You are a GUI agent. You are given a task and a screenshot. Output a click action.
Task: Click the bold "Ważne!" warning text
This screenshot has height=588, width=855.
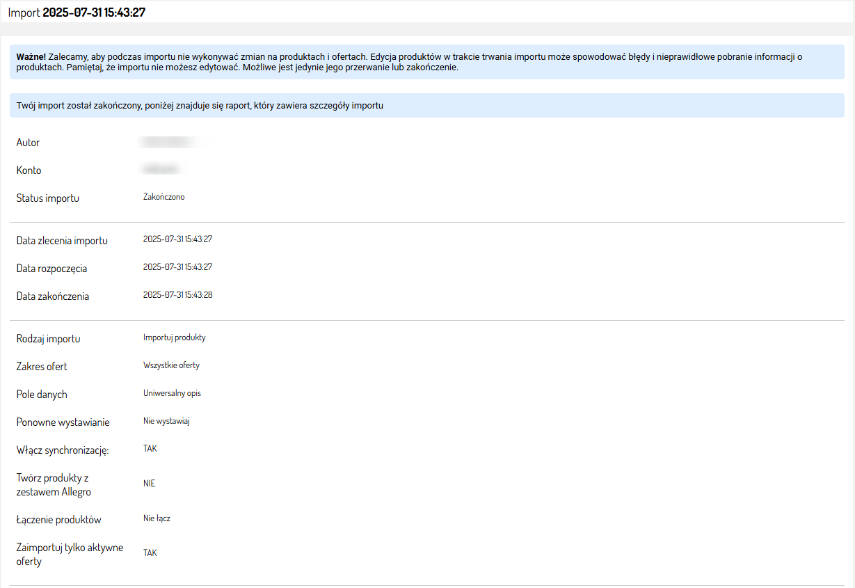pos(31,56)
